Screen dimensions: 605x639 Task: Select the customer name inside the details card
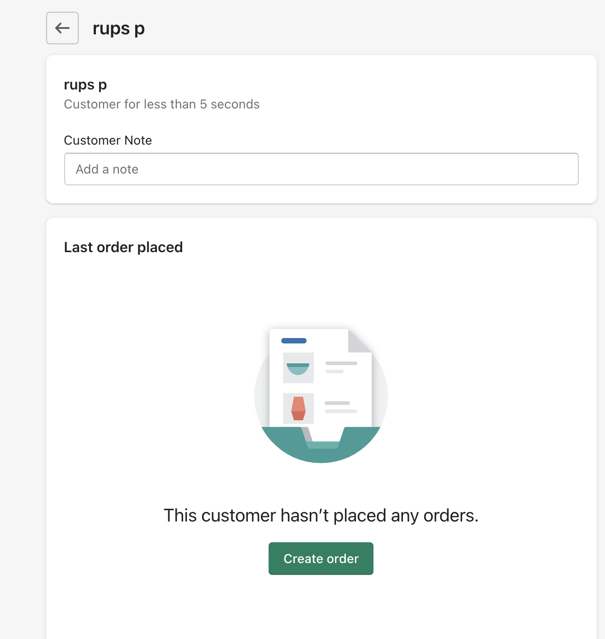click(x=85, y=85)
